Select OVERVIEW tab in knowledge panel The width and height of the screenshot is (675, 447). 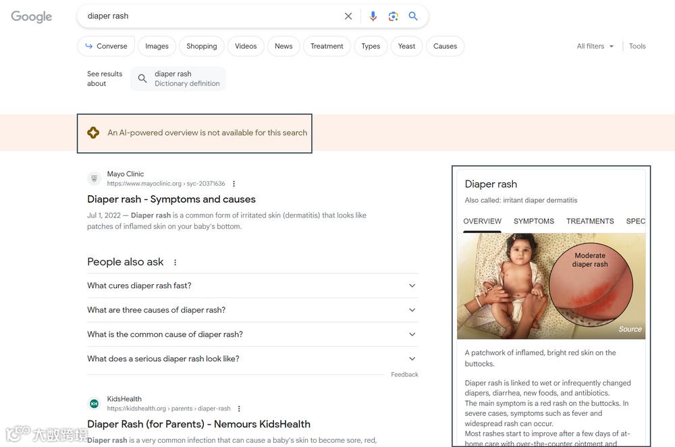point(482,221)
